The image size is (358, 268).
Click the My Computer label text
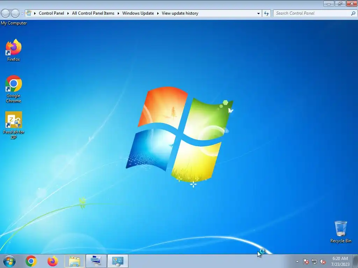pos(14,23)
